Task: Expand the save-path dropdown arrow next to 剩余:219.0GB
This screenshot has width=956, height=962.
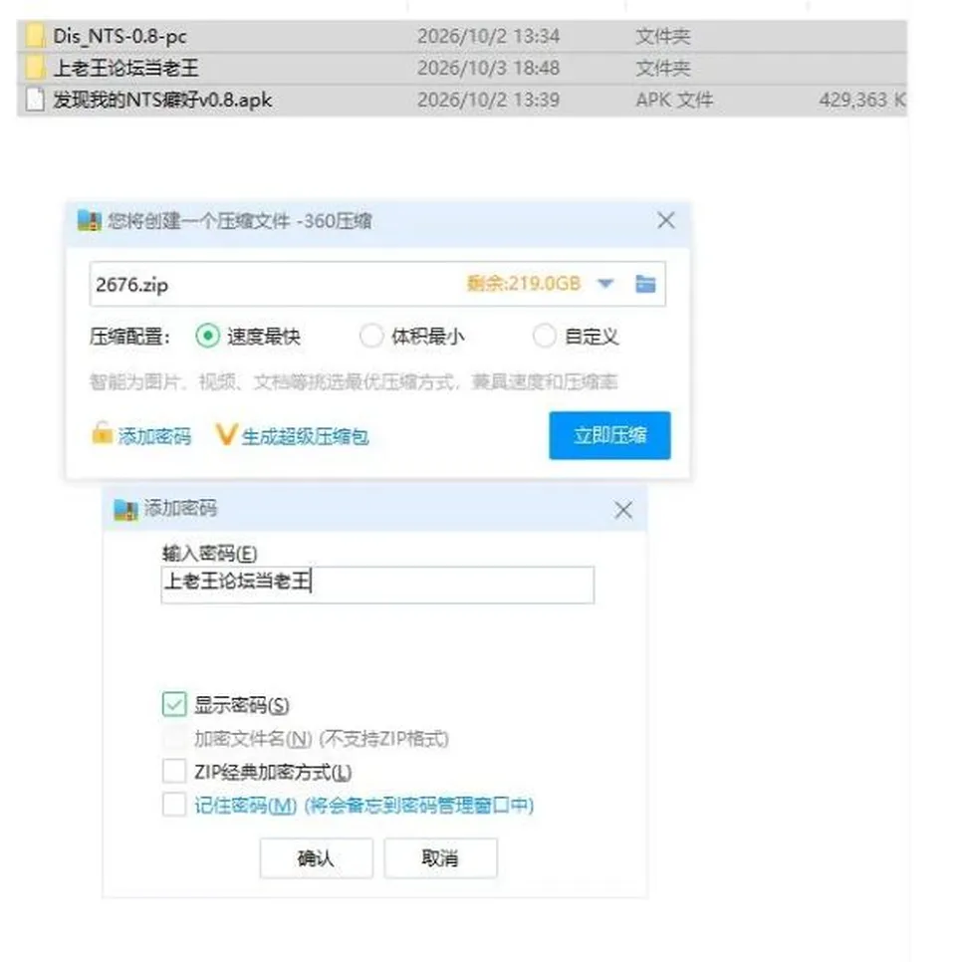Action: click(x=605, y=284)
